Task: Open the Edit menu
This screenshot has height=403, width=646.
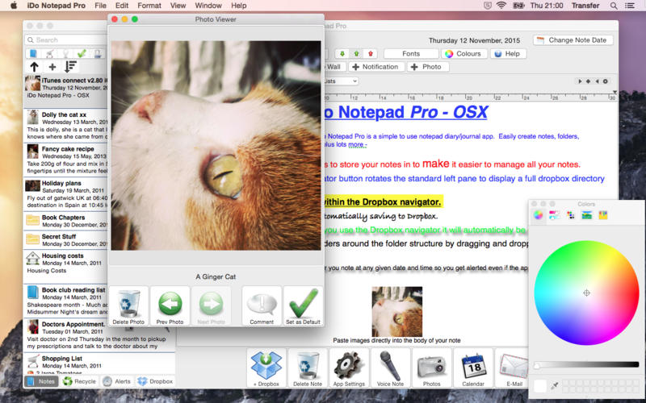Action: tap(122, 6)
